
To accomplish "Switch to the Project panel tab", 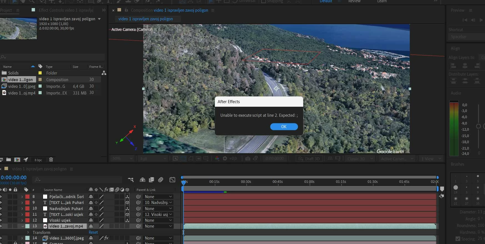I will click(6, 10).
